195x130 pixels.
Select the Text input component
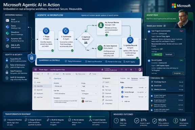[x=106, y=90]
